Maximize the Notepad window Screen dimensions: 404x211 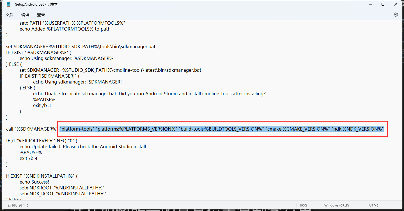click(383, 4)
